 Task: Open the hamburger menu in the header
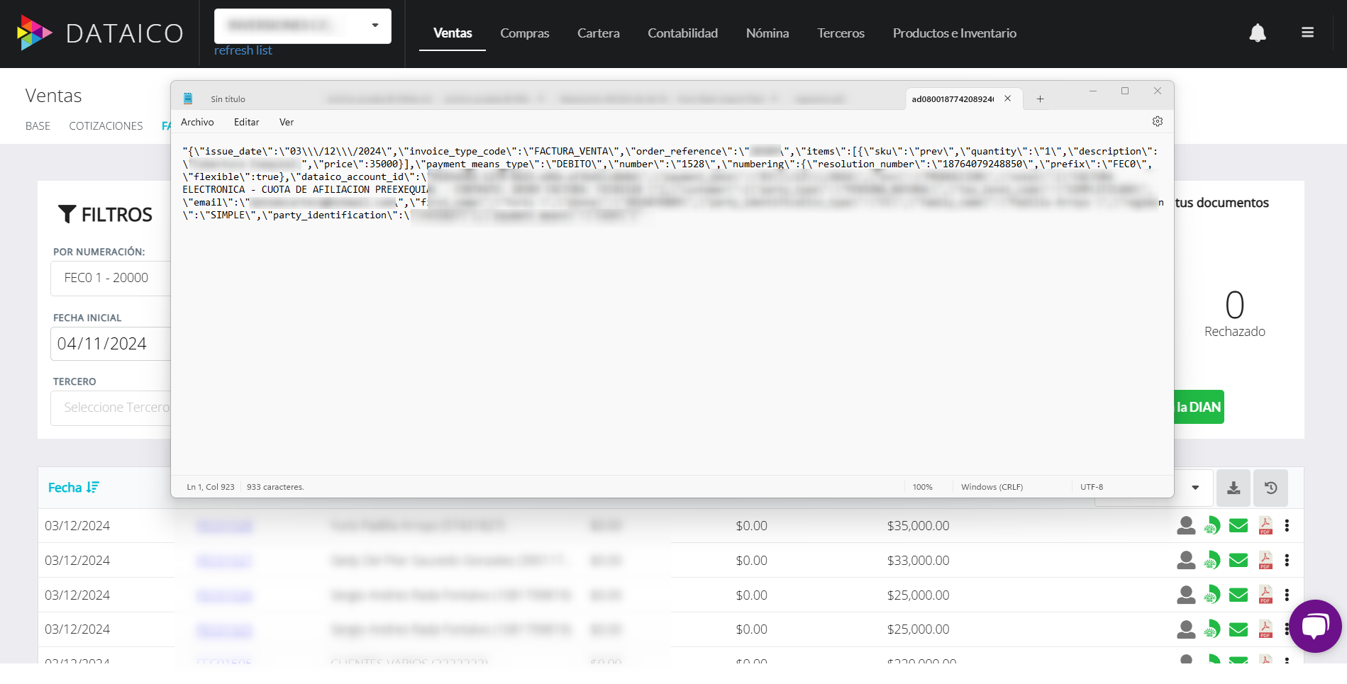coord(1307,33)
